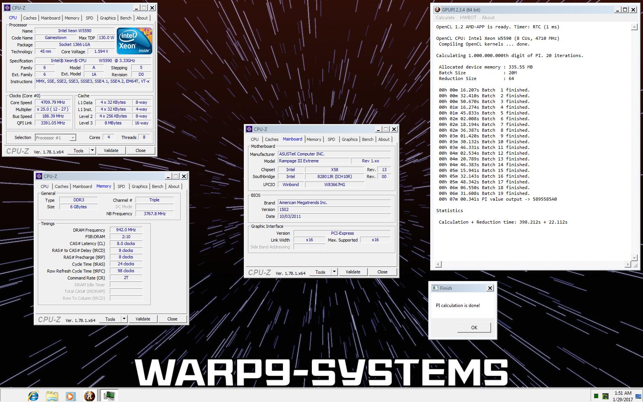Click Tools button in Mainboard CPU-Z window

(x=320, y=272)
